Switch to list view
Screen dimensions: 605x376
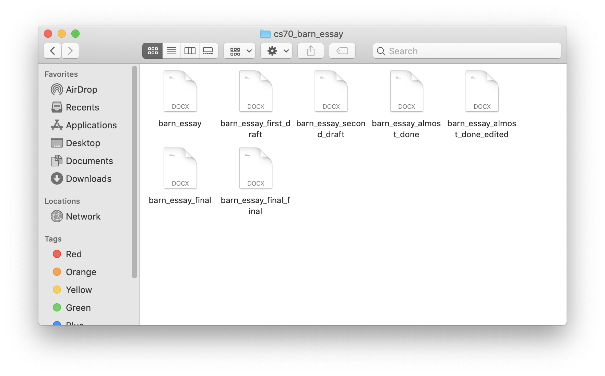click(x=171, y=50)
